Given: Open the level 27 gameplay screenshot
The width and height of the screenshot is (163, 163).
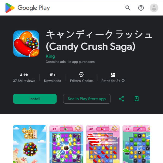Looking at the screenshot, I should pyautogui.click(x=66, y=144).
